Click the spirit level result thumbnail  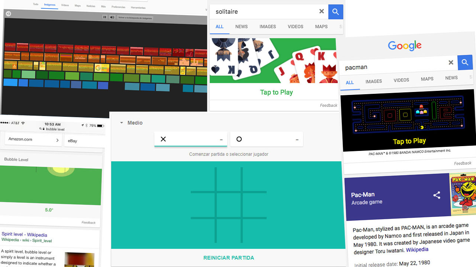[x=79, y=259]
